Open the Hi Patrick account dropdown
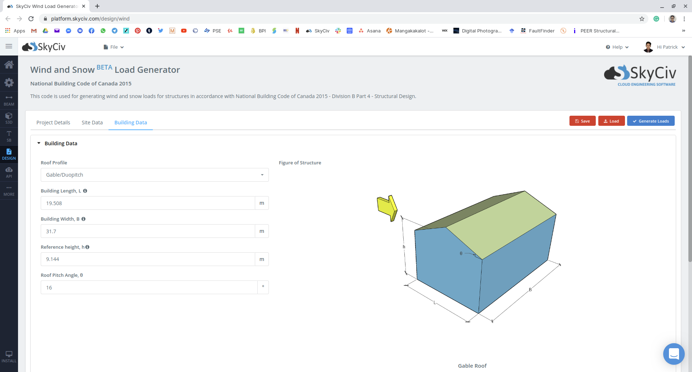Viewport: 692px width, 372px height. pos(664,47)
